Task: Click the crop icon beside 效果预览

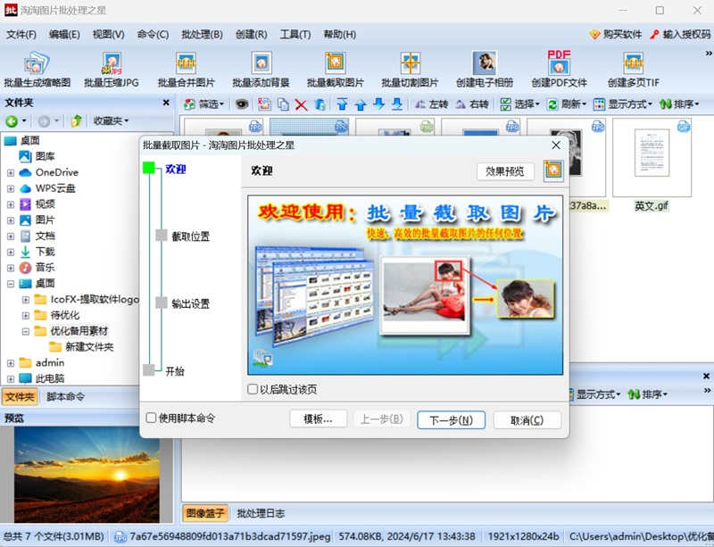Action: pyautogui.click(x=553, y=170)
